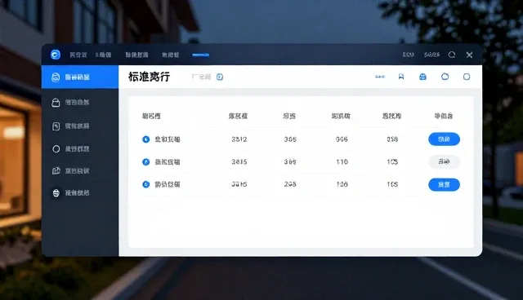The width and height of the screenshot is (523, 300).
Task: Click the blue round icon in the second table row
Action: click(x=145, y=162)
